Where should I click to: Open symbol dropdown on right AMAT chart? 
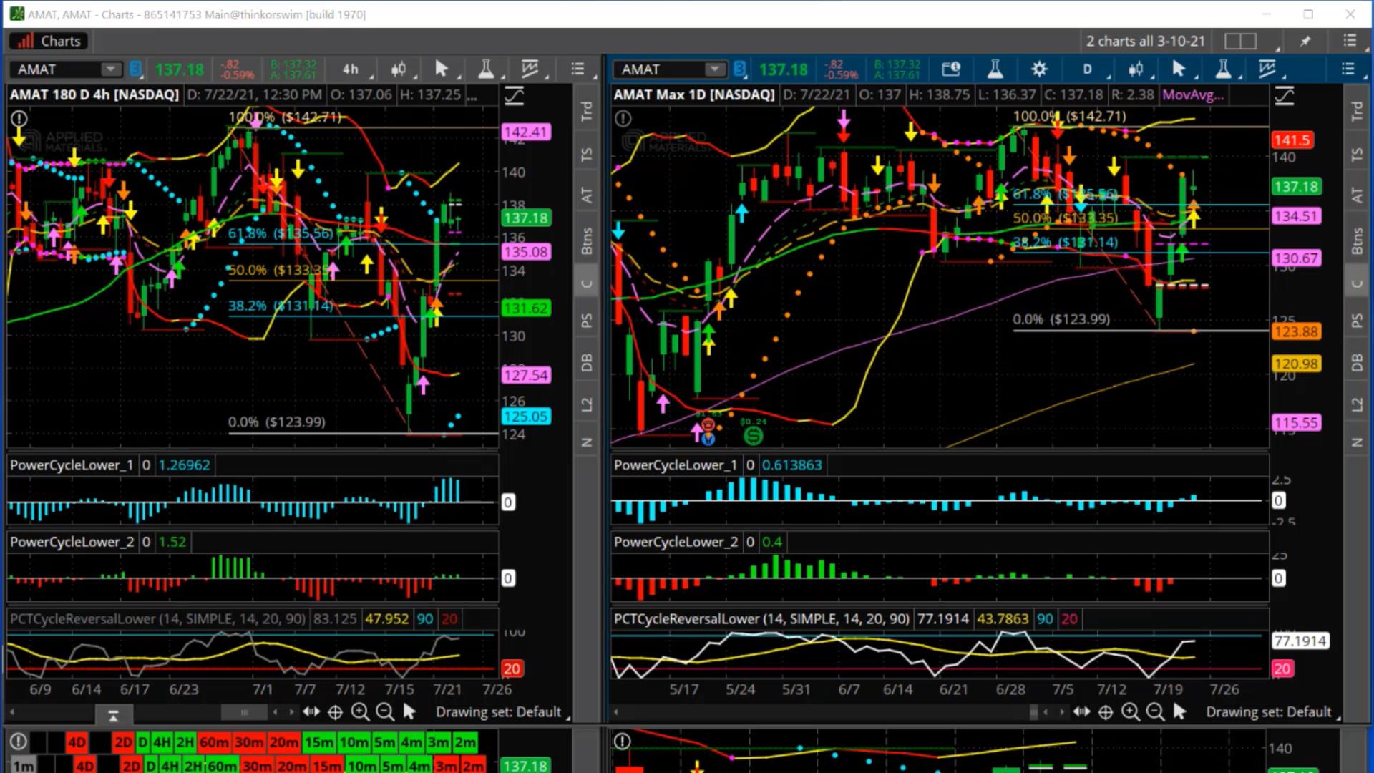[715, 69]
